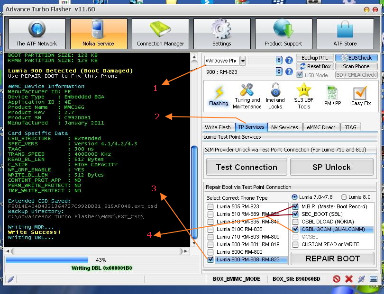
Task: Switch to eMMC Direct tab
Action: [x=321, y=127]
